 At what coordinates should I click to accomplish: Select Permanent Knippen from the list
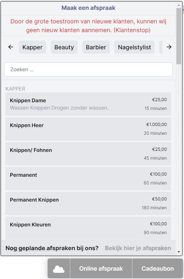tap(88, 203)
